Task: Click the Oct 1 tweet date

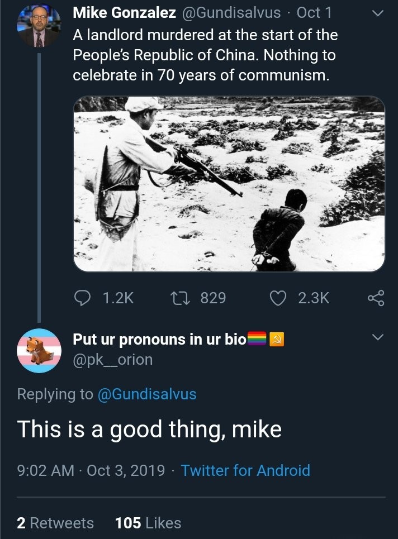Action: [314, 13]
